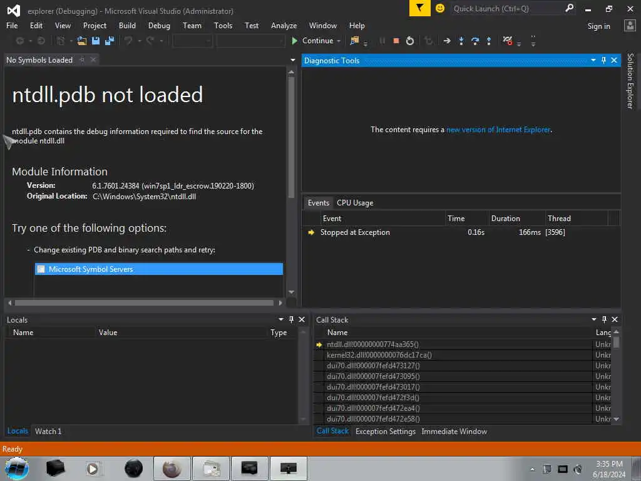Open Diagnostic Tools window position dropdown

593,60
